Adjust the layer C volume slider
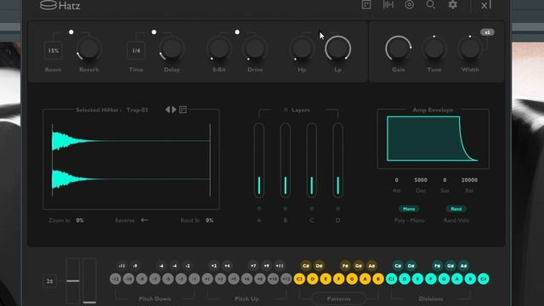 pyautogui.click(x=312, y=160)
